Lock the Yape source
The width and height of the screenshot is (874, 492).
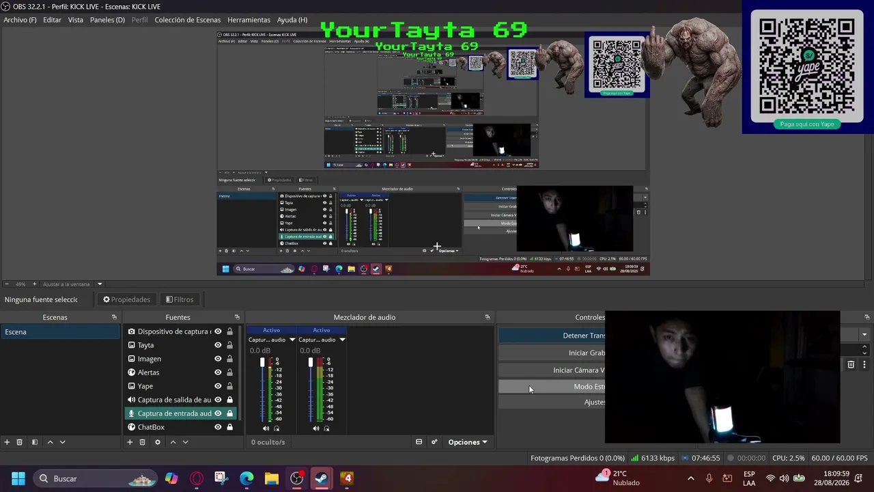[x=229, y=386]
